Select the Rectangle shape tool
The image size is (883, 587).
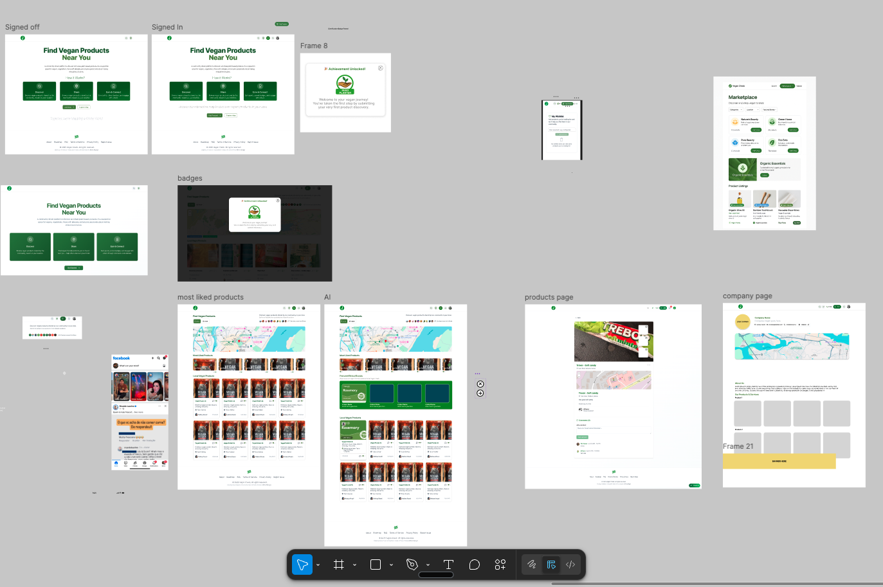[376, 564]
